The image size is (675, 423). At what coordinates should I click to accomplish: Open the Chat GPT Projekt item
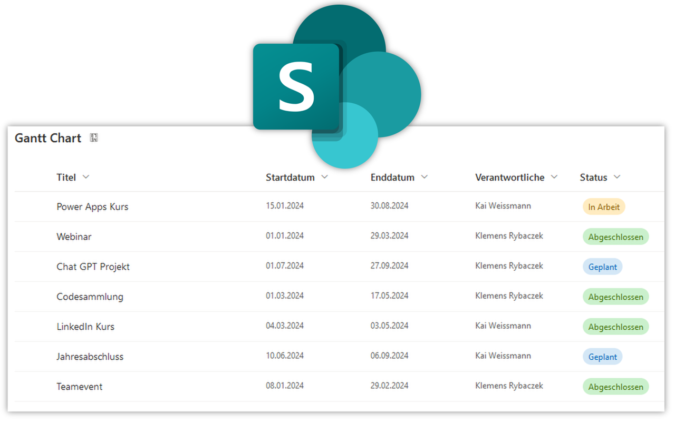tap(93, 267)
